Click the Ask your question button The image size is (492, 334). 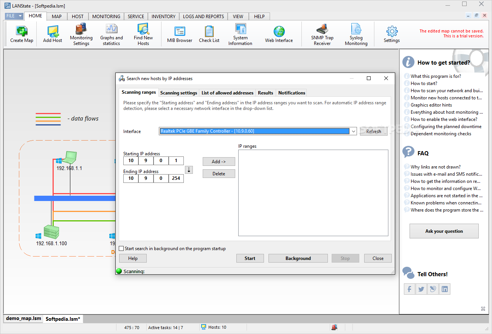(x=444, y=231)
